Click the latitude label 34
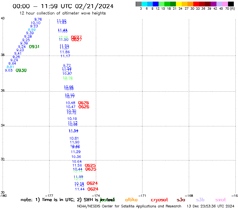238x209 pixels. click(3, 125)
